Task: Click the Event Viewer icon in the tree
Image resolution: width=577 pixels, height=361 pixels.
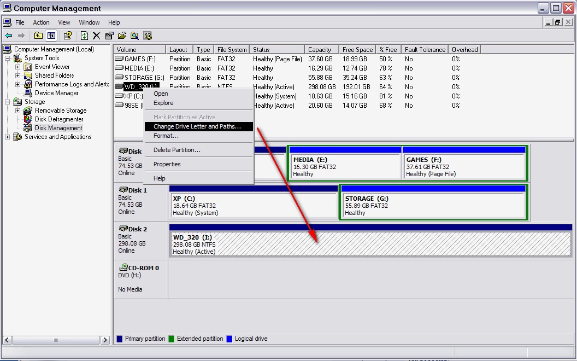Action: [28, 67]
